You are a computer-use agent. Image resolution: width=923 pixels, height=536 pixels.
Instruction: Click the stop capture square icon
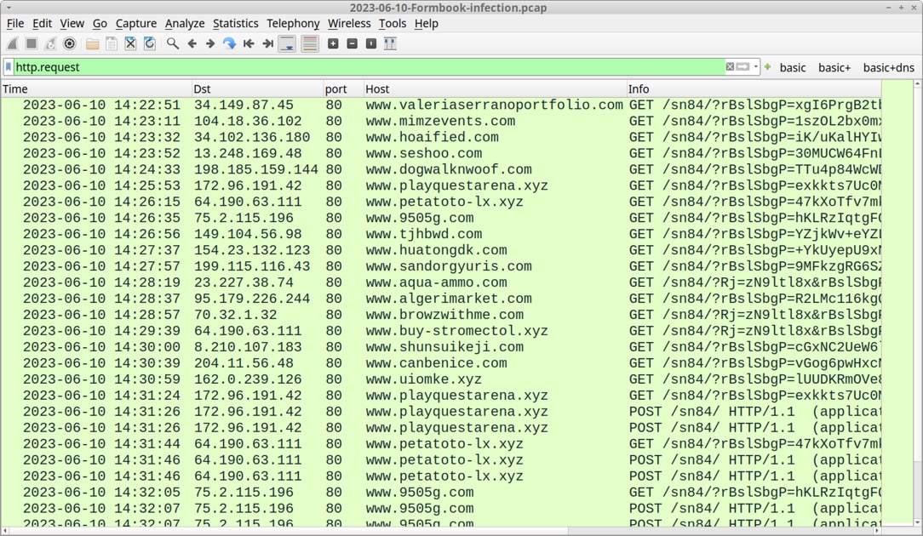(32, 43)
